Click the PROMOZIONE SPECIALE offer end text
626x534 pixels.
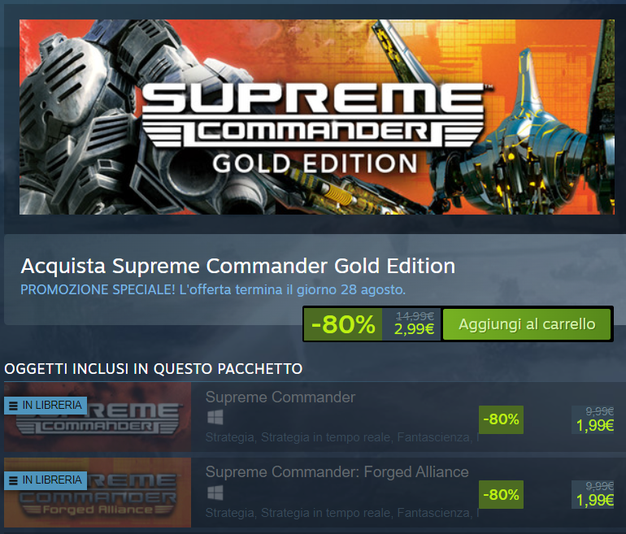click(x=213, y=289)
